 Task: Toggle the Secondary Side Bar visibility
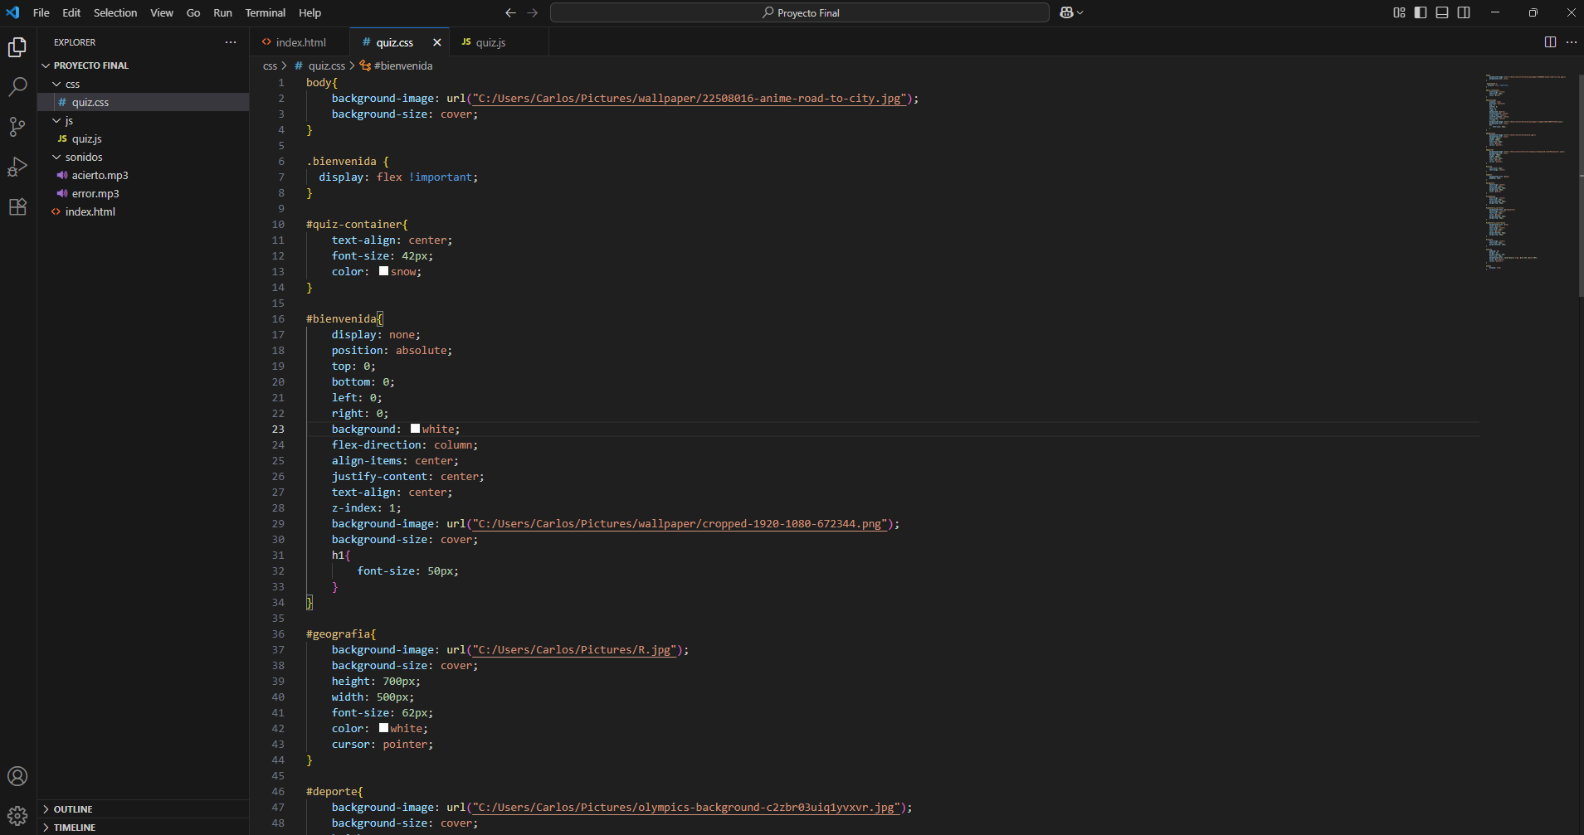[x=1464, y=12]
